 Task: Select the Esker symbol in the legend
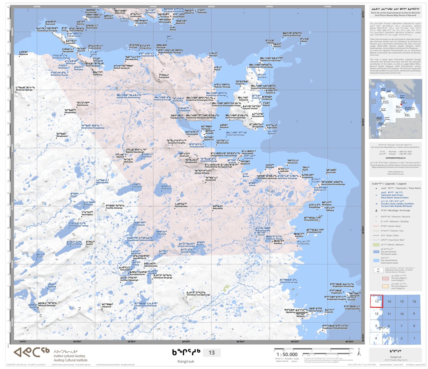tap(376, 235)
